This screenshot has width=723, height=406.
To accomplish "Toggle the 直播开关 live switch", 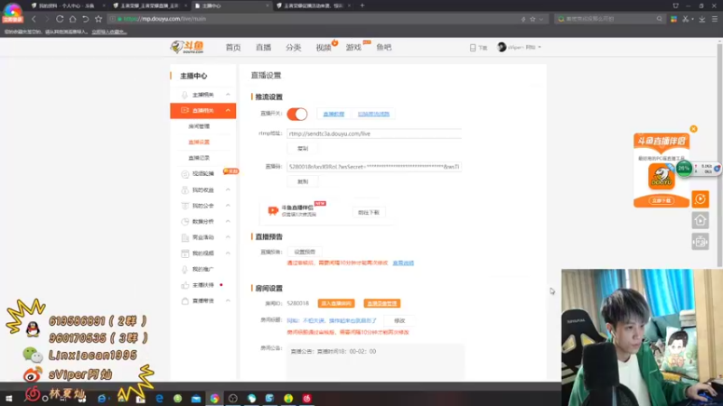I will (297, 114).
